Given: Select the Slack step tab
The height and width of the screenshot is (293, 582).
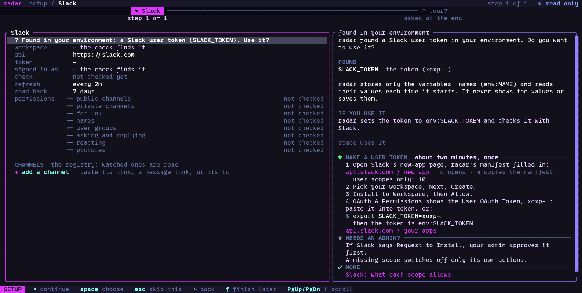Looking at the screenshot, I should (x=147, y=11).
